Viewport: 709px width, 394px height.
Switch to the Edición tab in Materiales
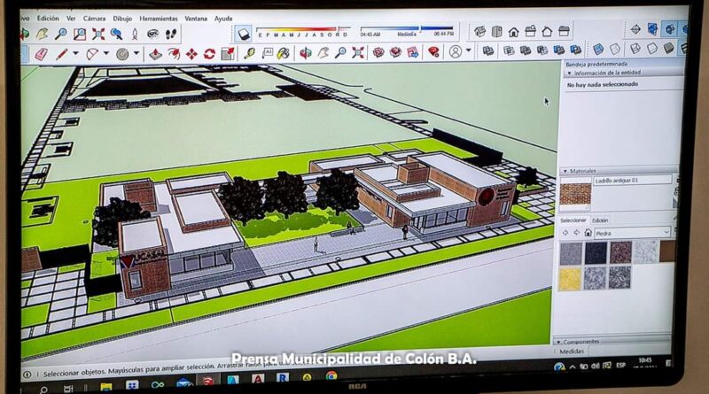[x=600, y=220]
